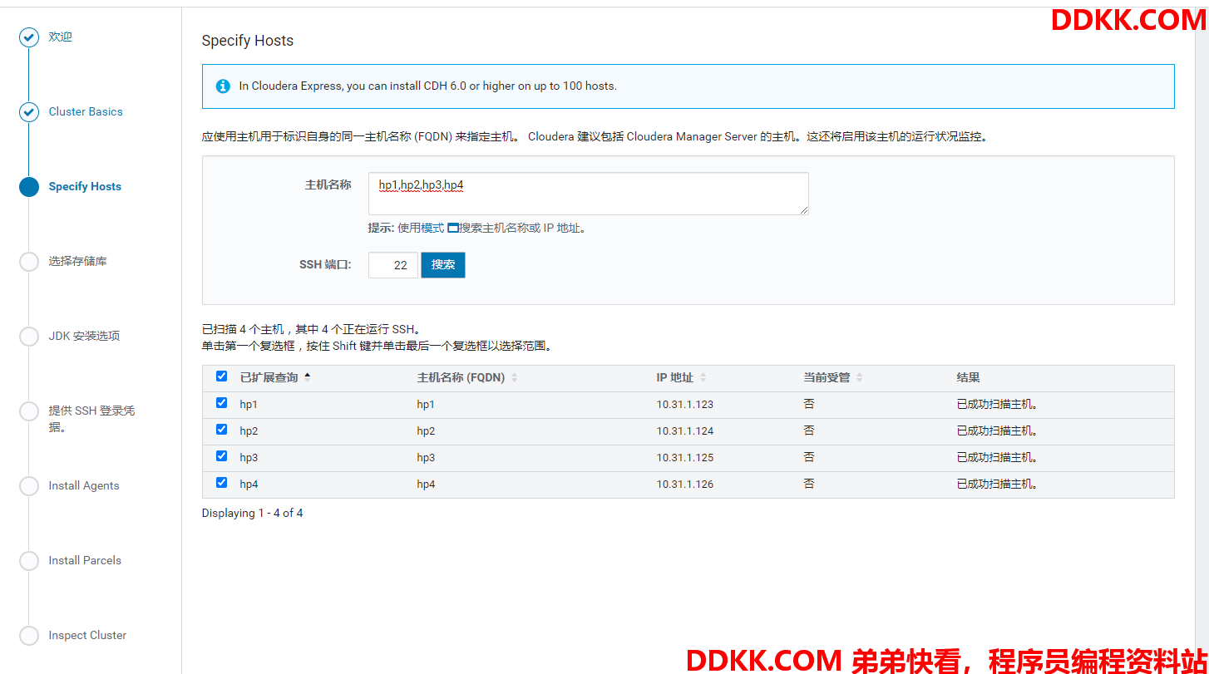The image size is (1209, 674).
Task: Open the 选择存储库 step label
Action: pos(77,262)
